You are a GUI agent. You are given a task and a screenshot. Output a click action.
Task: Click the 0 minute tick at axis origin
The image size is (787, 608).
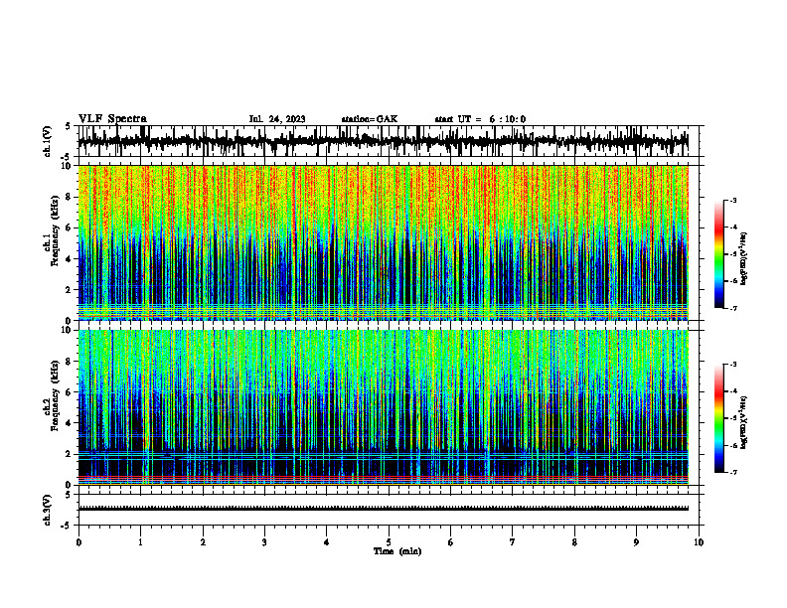79,542
